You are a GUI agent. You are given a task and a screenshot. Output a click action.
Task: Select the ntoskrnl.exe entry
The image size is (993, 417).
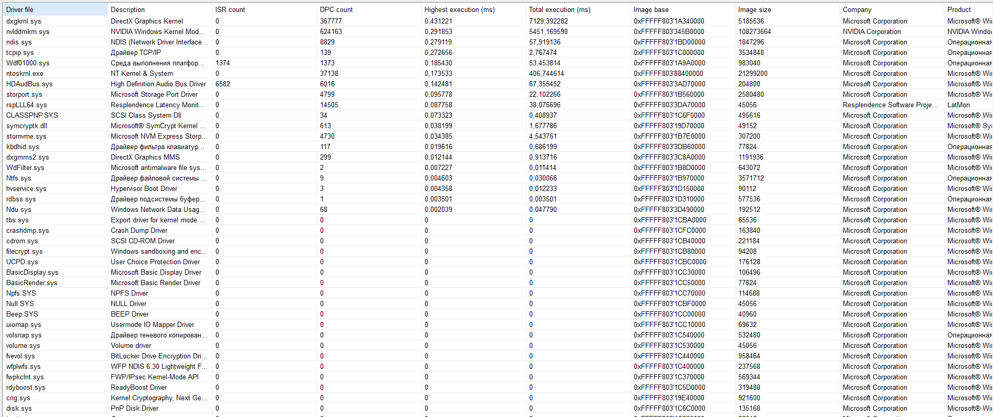tap(25, 73)
